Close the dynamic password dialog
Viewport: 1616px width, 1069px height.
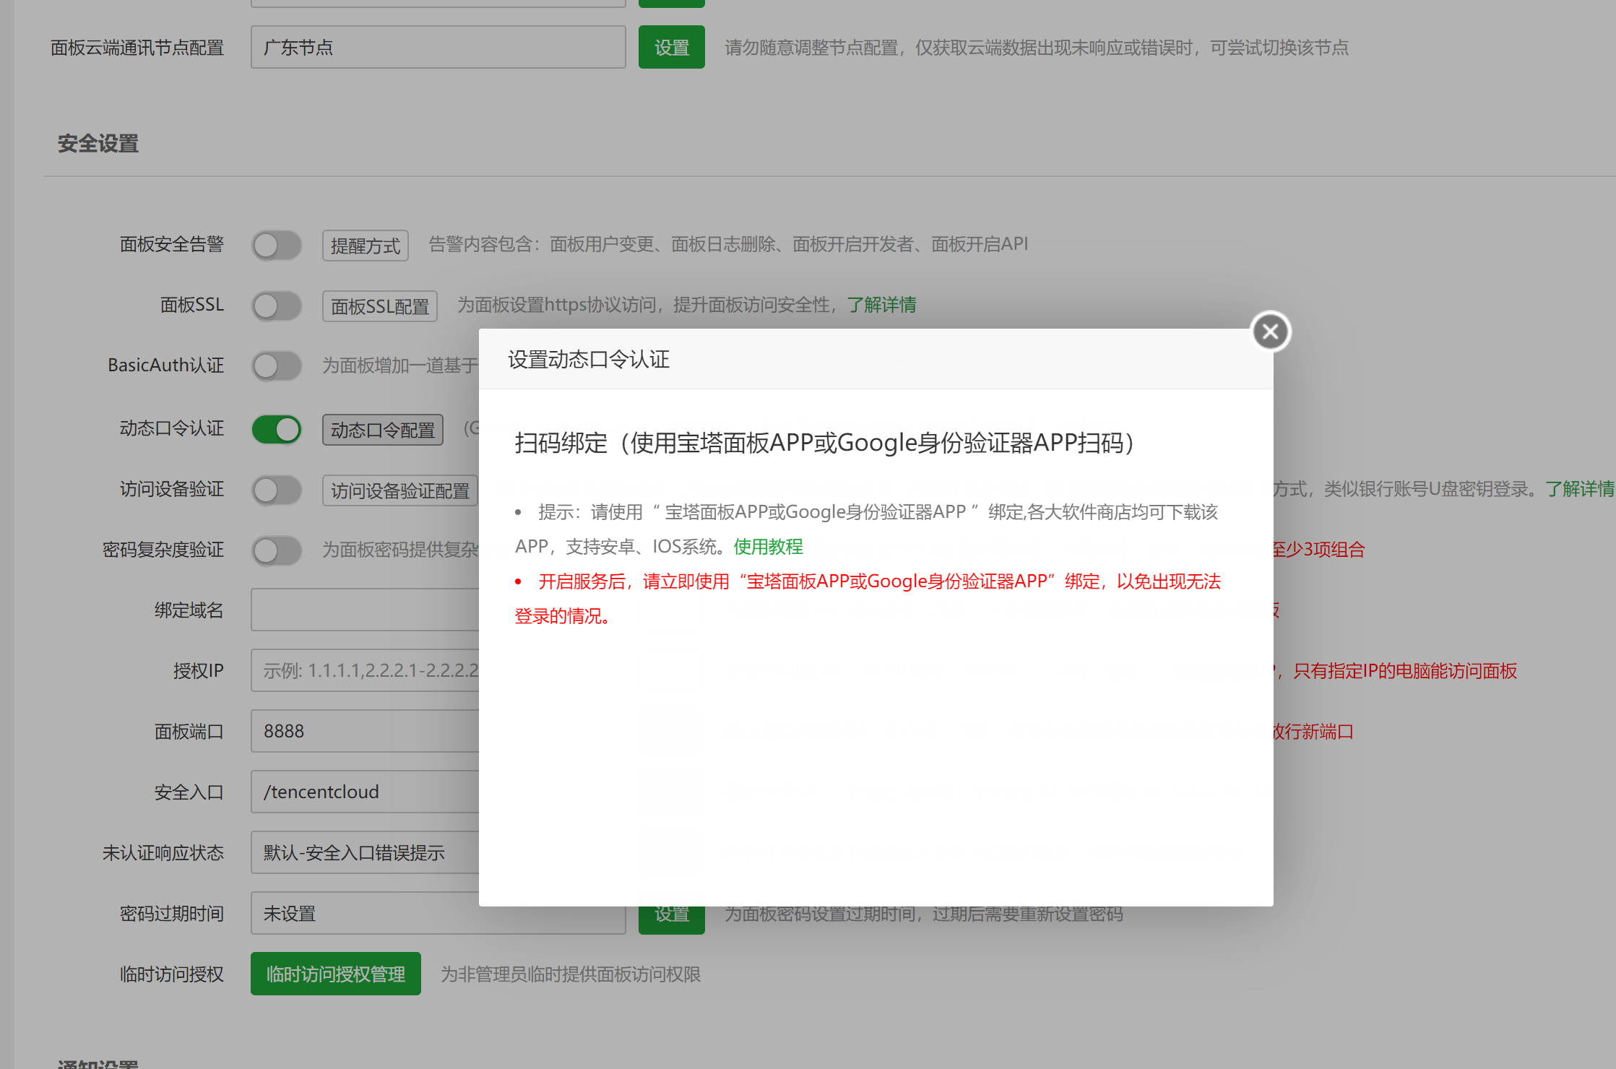(x=1271, y=332)
